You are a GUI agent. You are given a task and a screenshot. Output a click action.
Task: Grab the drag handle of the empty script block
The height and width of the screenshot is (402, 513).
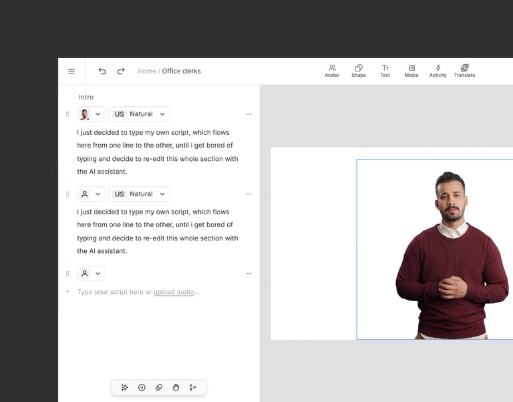(67, 273)
